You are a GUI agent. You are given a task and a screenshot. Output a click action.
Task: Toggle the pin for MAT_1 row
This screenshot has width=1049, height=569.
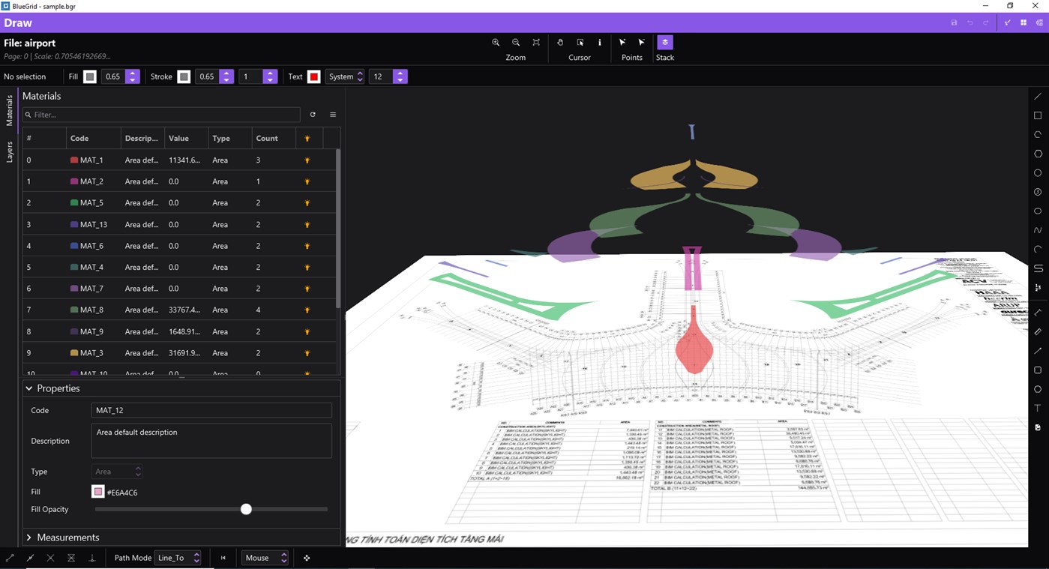point(307,160)
